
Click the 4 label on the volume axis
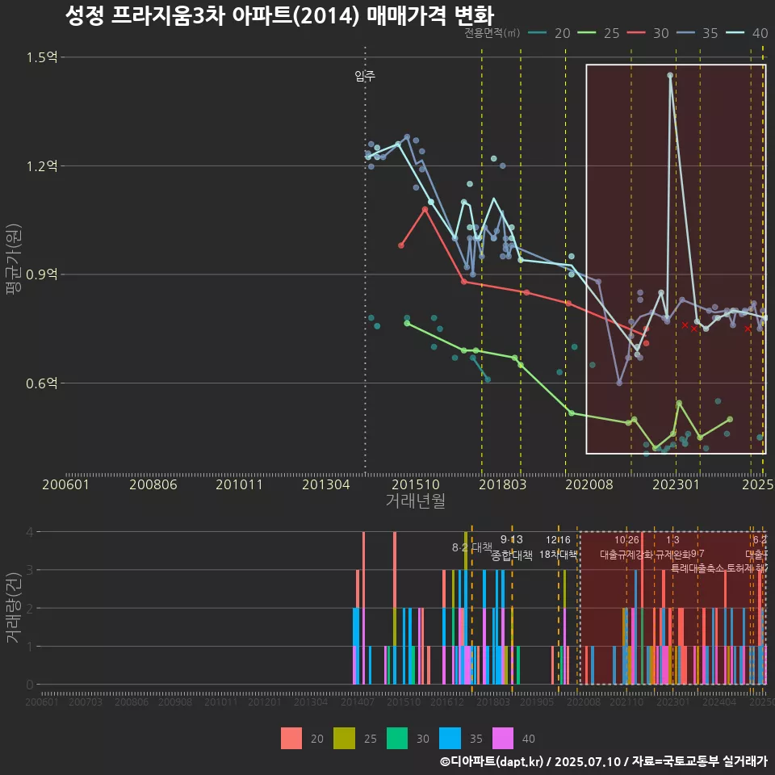tap(30, 532)
